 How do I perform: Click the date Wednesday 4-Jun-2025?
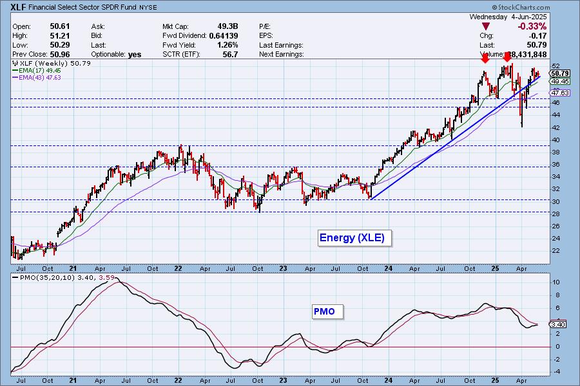(x=508, y=17)
